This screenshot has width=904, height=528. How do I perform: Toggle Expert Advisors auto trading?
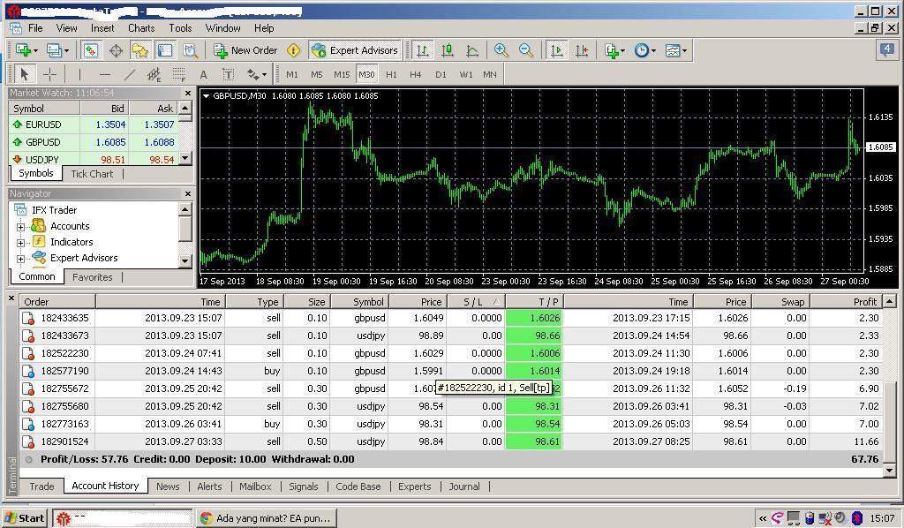(x=355, y=50)
